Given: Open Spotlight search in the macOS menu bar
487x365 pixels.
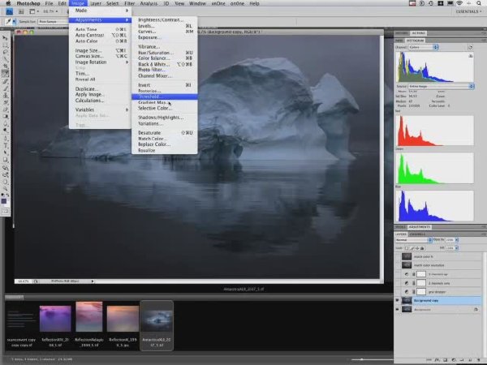Looking at the screenshot, I should [x=480, y=3].
